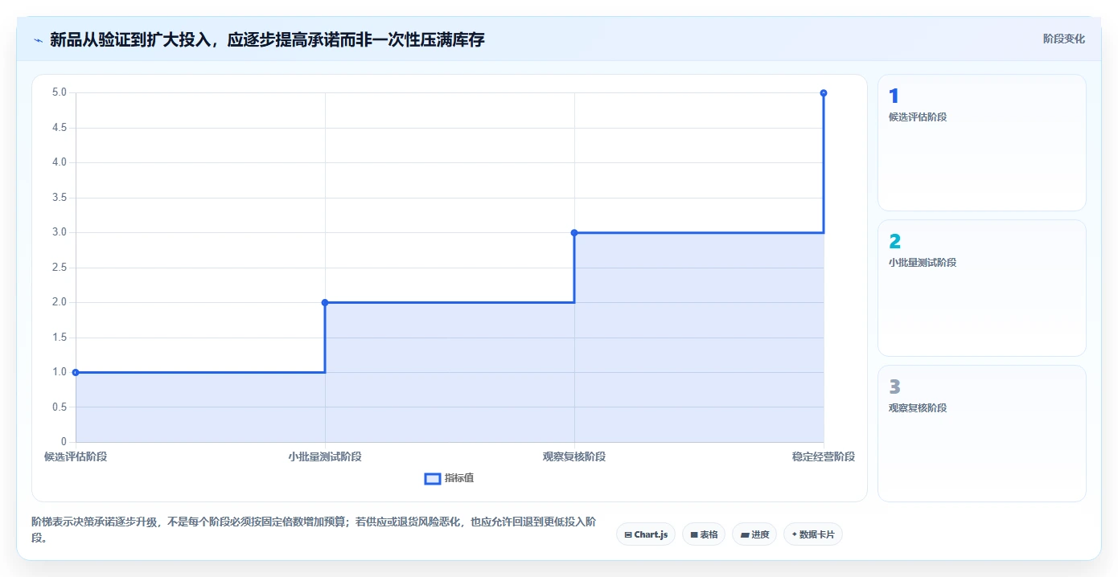The width and height of the screenshot is (1118, 577).
Task: Click the 2.5 y-axis tick label
Action: 60,267
